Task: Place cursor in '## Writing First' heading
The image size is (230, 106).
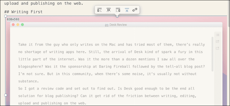Action: [23, 11]
